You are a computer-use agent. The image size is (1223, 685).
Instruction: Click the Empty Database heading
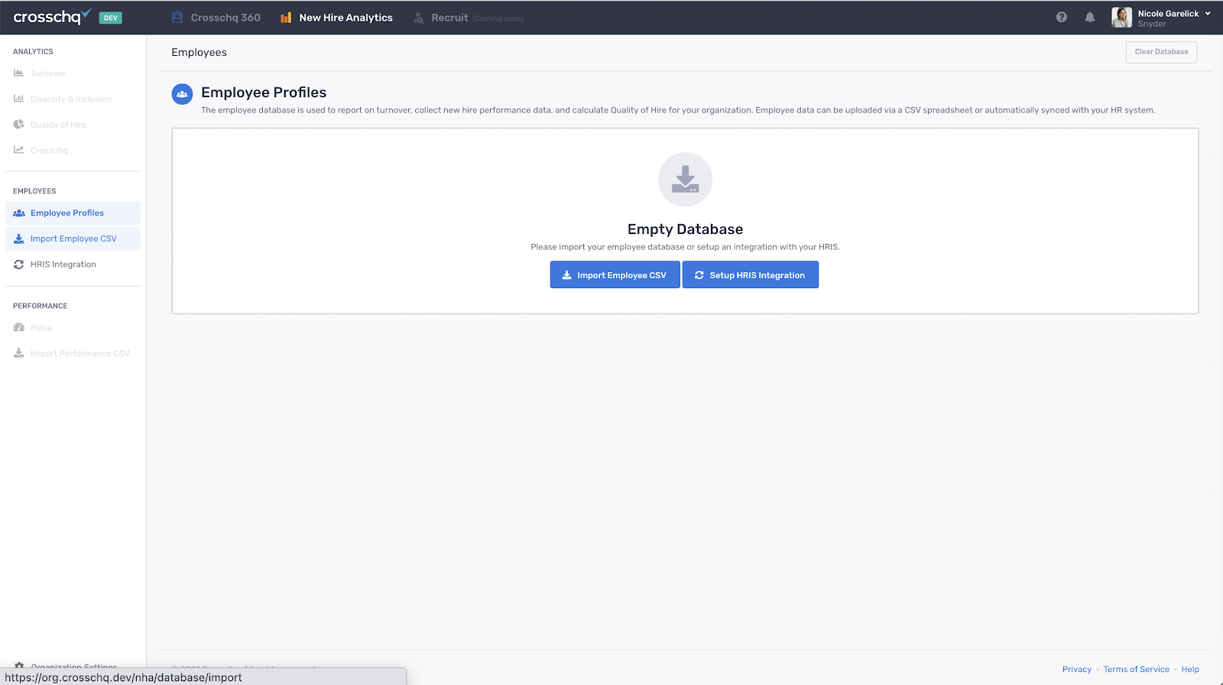[x=685, y=229]
